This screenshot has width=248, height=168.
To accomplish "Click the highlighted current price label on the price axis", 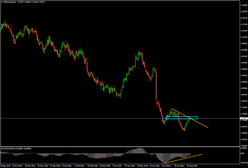I will (x=244, y=118).
